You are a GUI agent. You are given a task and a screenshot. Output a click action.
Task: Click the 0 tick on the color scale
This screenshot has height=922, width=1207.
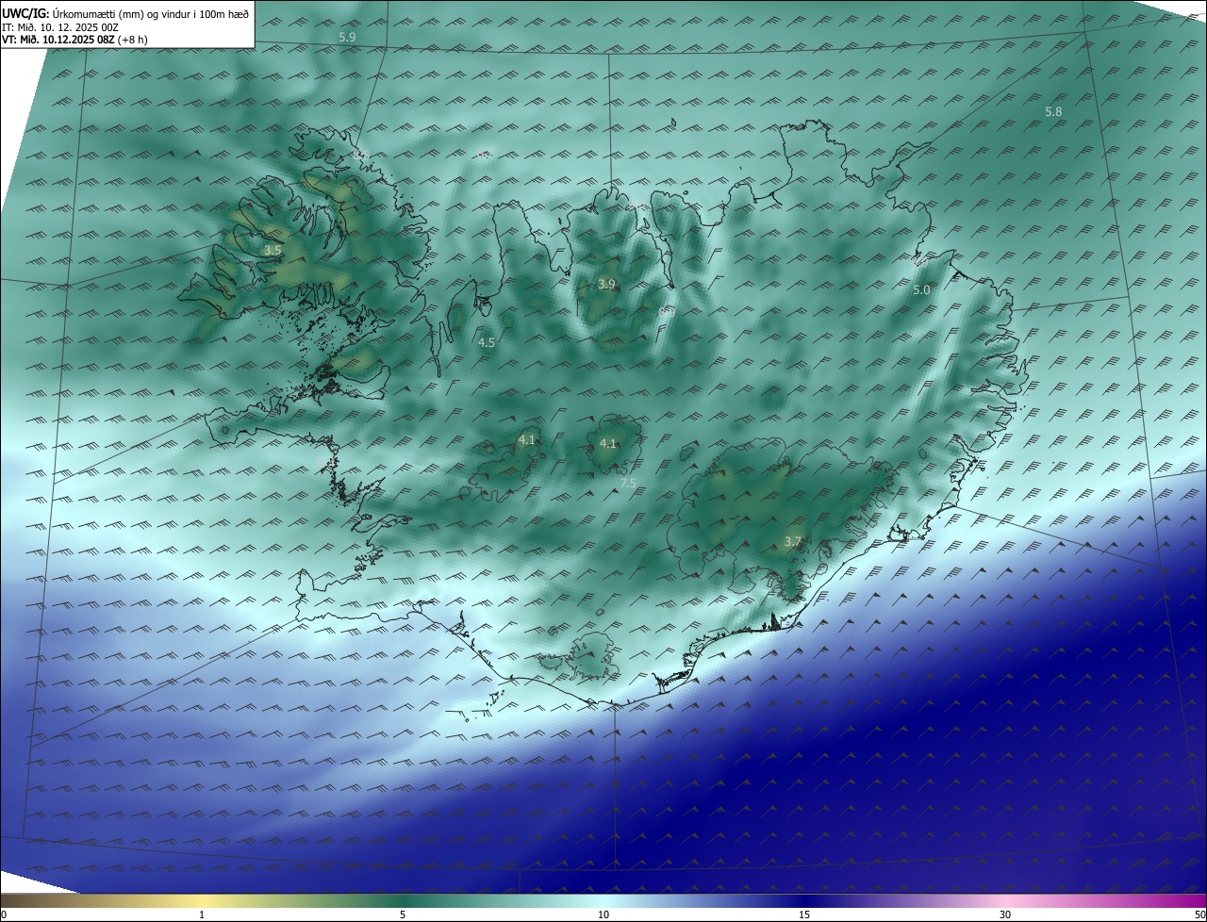[4, 914]
